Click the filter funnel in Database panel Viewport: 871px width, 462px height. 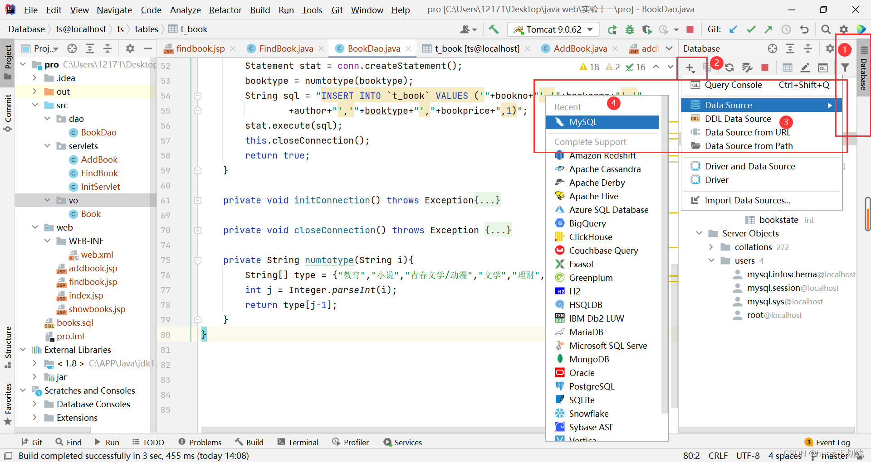[x=845, y=68]
